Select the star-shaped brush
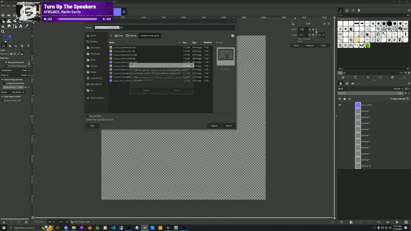 (x=395, y=23)
